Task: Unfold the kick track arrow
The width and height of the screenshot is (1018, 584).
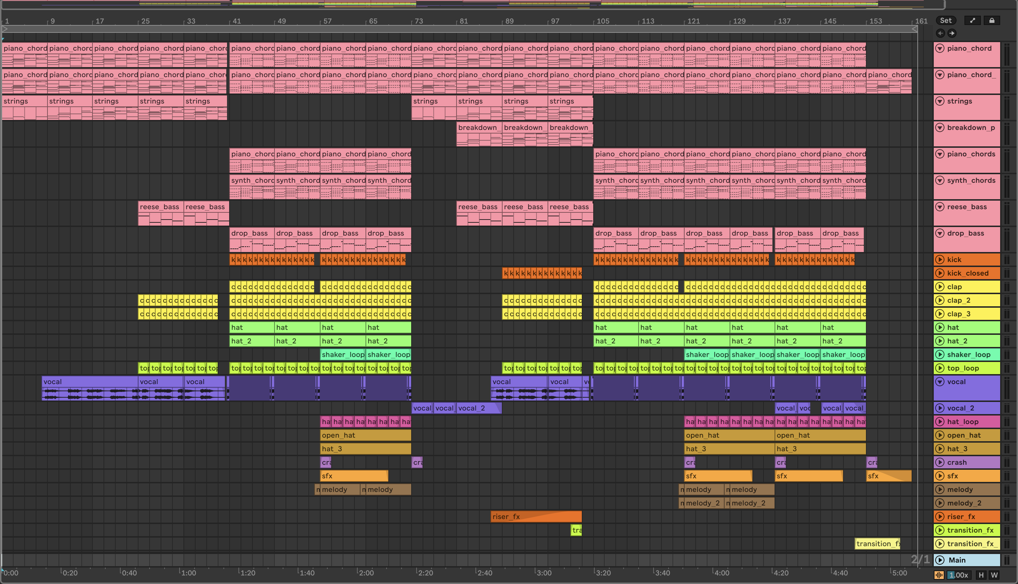Action: click(939, 260)
